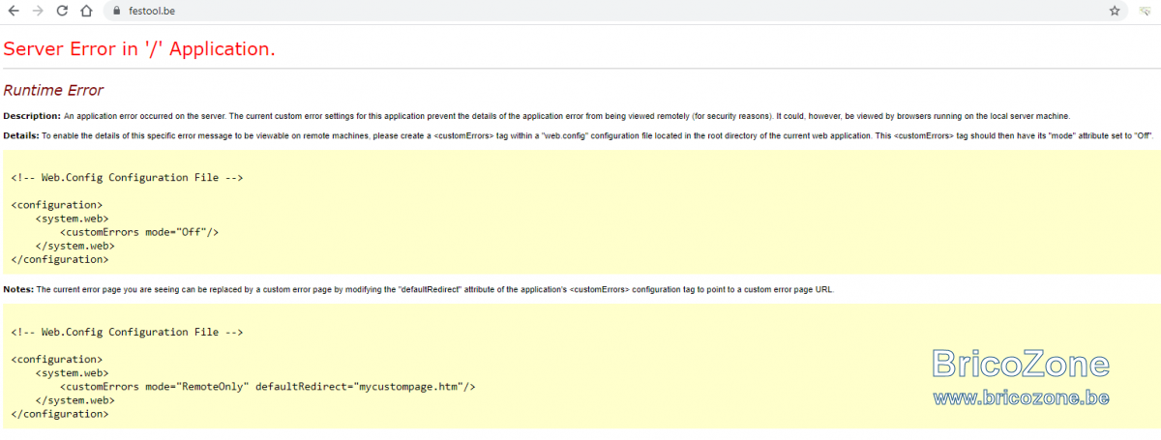Click the www.bricozone.be watermark text
Image resolution: width=1161 pixels, height=440 pixels.
[1021, 397]
